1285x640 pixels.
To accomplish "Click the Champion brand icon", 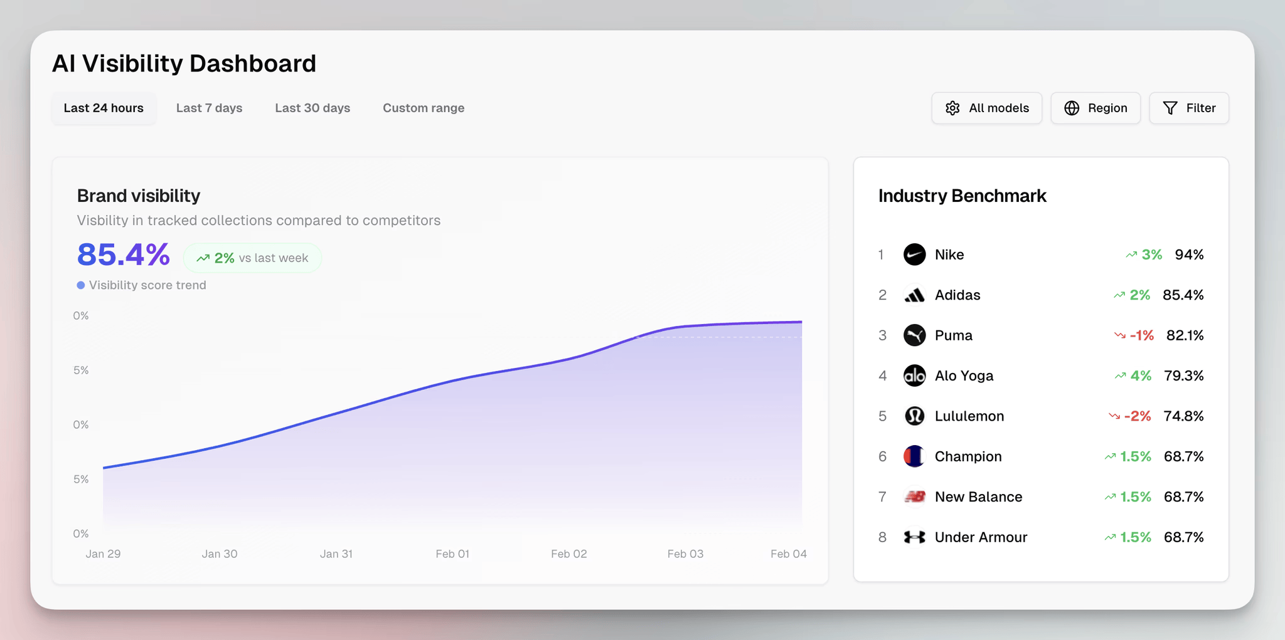I will click(x=915, y=456).
